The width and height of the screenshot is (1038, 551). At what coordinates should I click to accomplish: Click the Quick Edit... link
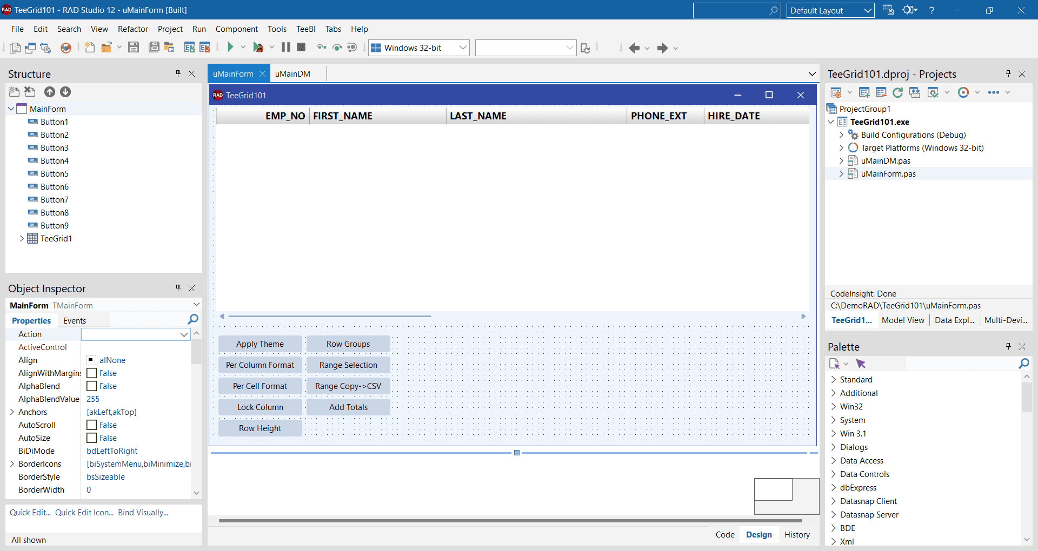coord(30,513)
